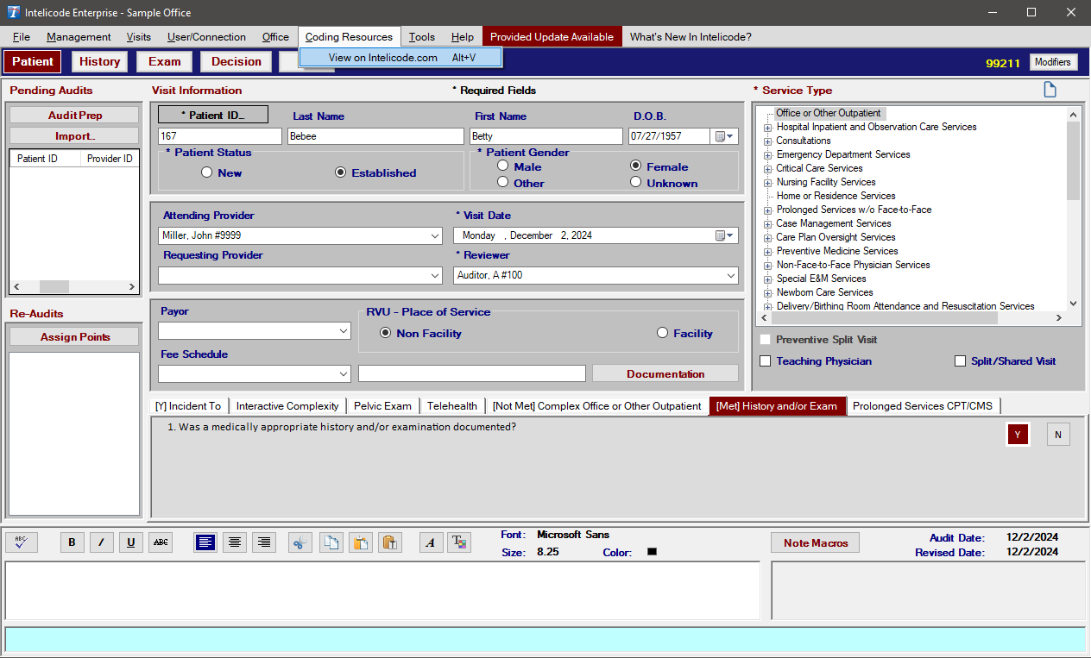Click the Audit Prep button
Image resolution: width=1091 pixels, height=658 pixels.
point(74,116)
